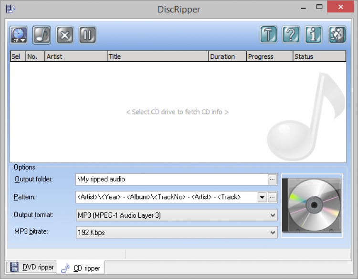Minimize the DiscRipper window

point(303,8)
